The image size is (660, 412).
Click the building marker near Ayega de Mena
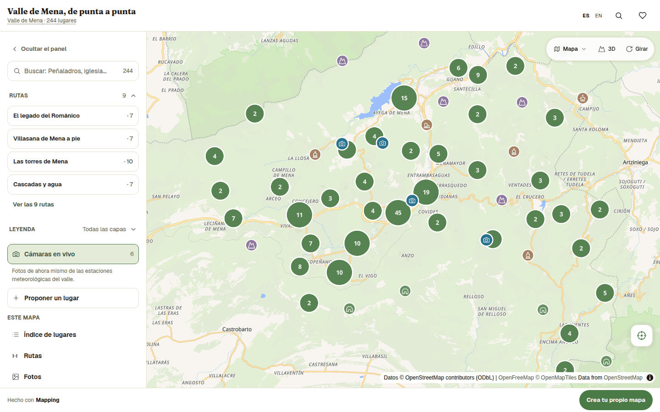(x=427, y=125)
